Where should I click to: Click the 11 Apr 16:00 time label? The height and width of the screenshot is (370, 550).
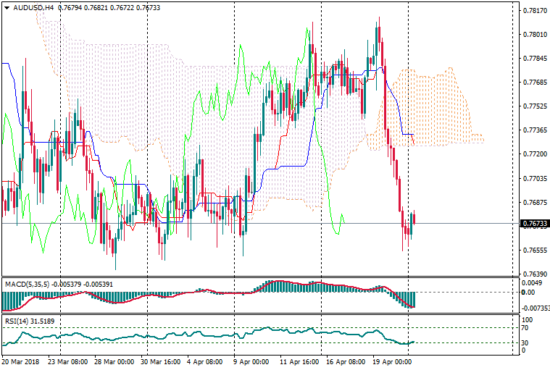(299, 361)
